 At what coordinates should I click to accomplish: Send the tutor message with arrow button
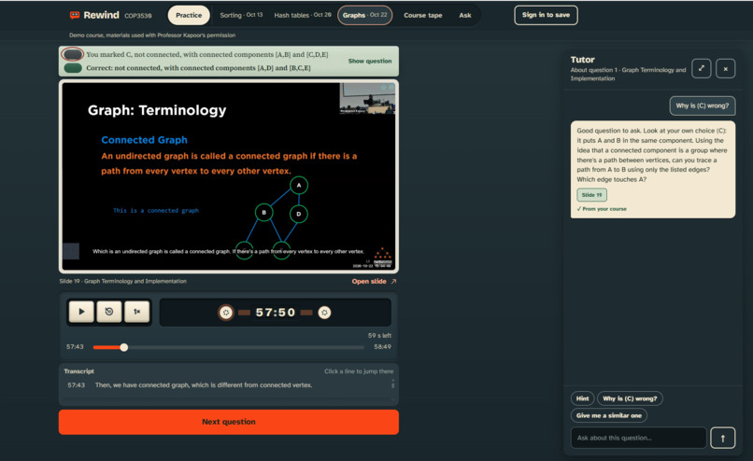[723, 438]
